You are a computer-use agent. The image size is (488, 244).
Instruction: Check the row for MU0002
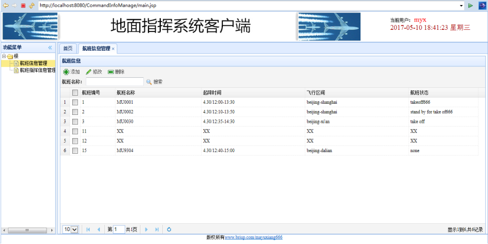[75, 112]
